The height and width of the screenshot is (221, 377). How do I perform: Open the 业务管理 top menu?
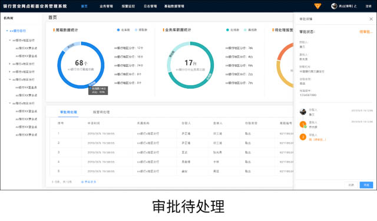[x=106, y=6]
